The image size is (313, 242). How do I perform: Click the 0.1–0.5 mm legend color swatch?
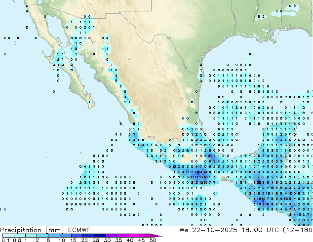[8, 236]
